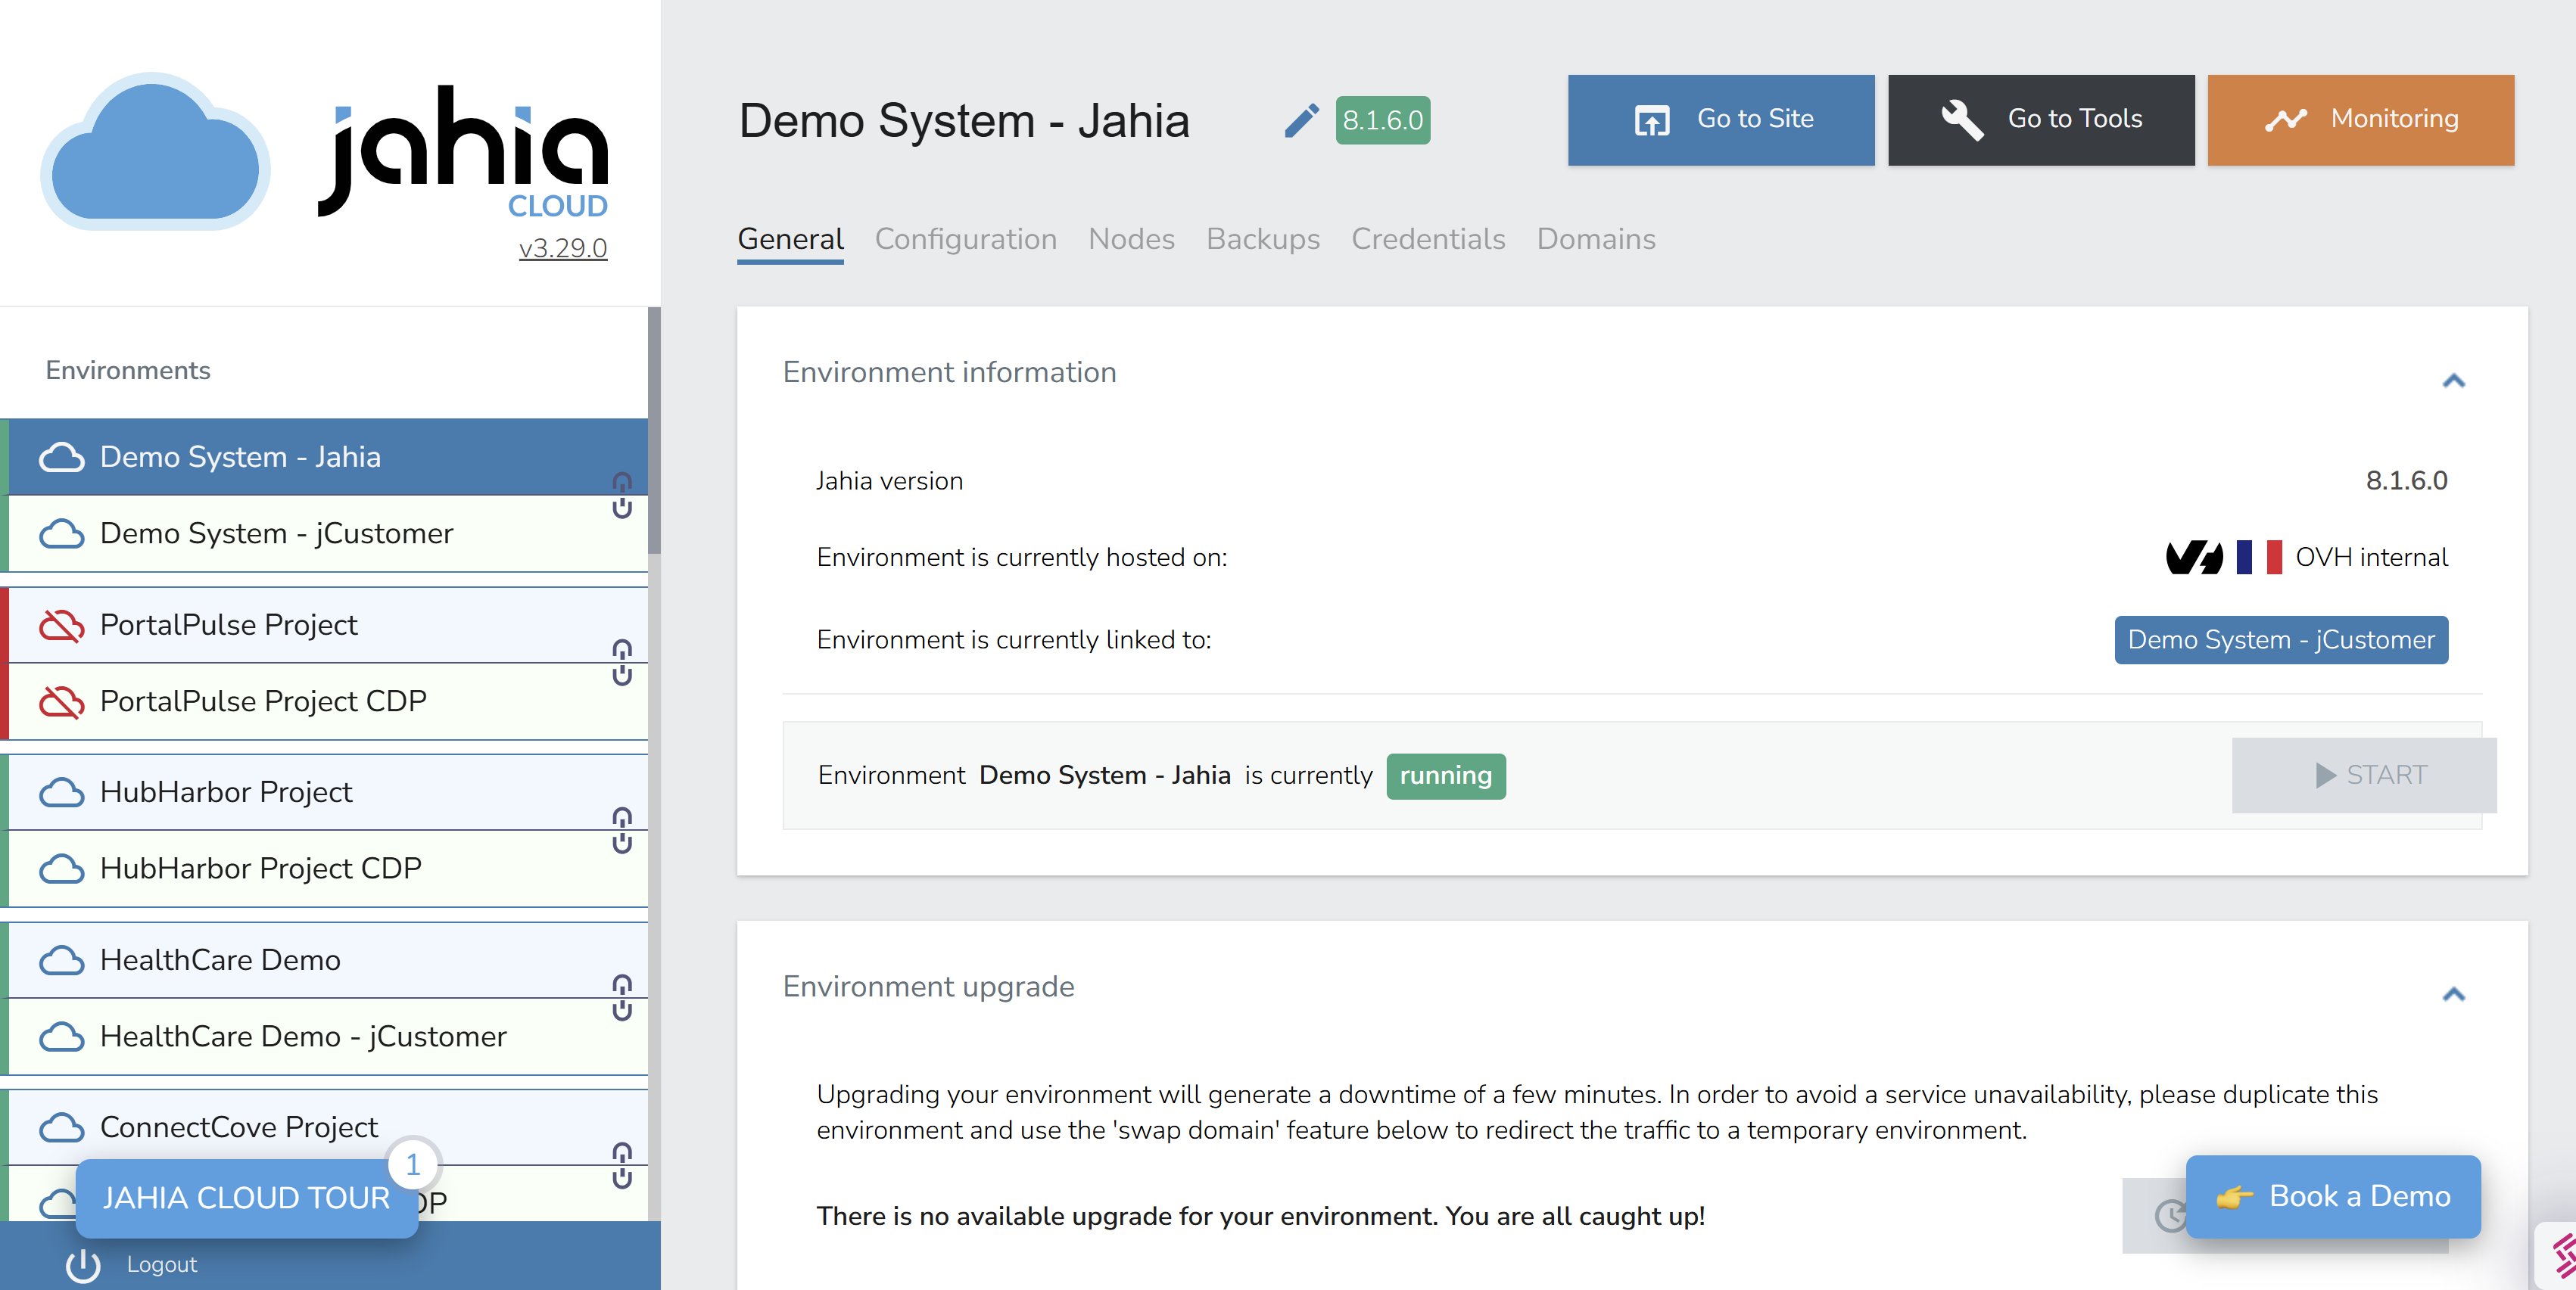Screen dimensions: 2576x1290
Task: Click the French flag icon
Action: [2259, 557]
